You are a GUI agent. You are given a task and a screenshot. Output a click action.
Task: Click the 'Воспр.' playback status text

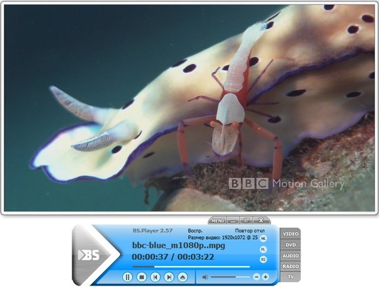pos(195,231)
